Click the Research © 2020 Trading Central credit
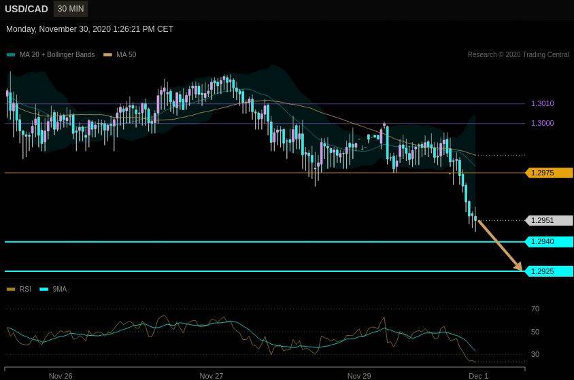Screen dimensions: 574x380 tap(518, 55)
